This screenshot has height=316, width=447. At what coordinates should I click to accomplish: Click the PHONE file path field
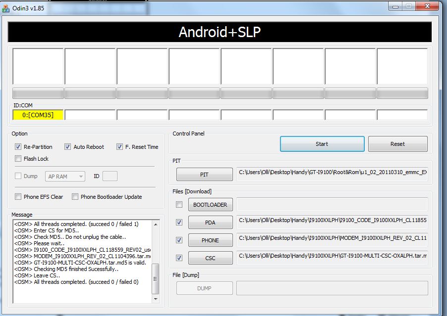[332, 240]
